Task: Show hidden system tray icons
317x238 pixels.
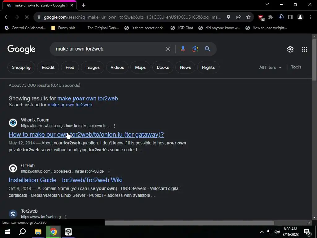Action: click(262, 232)
